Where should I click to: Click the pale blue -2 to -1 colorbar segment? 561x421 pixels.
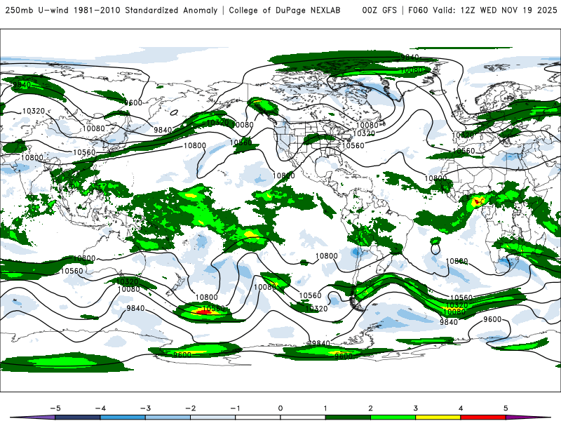click(213, 417)
